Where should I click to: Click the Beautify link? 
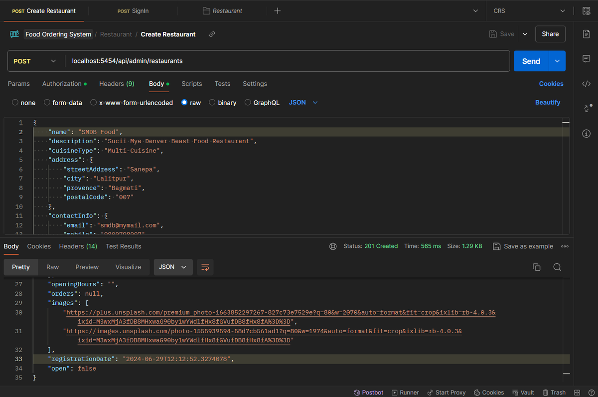click(x=548, y=102)
